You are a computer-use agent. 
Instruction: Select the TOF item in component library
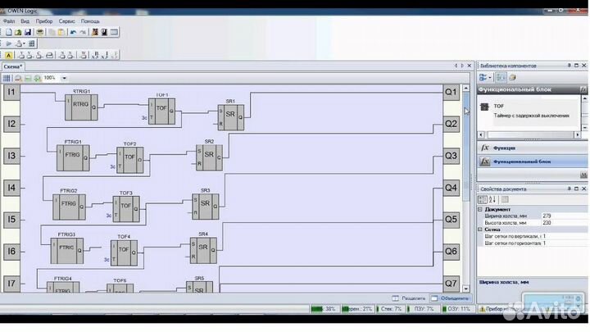coord(529,111)
